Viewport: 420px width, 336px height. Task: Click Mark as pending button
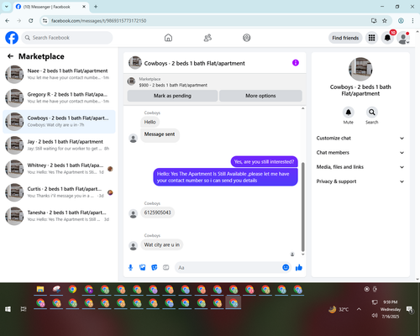172,96
